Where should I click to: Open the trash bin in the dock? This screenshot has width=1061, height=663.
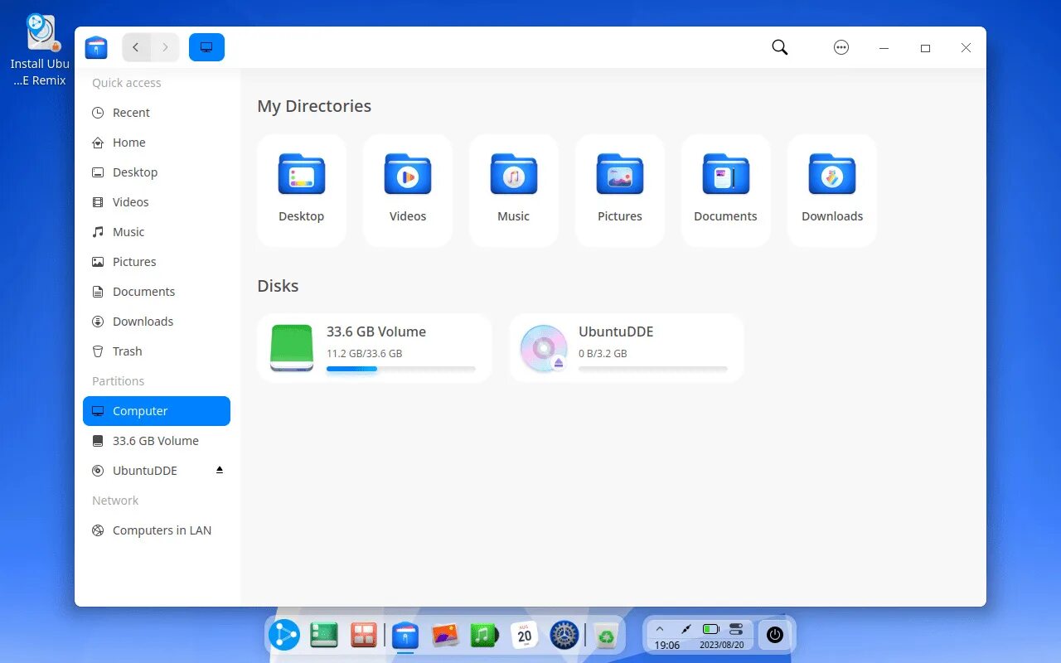pos(606,636)
